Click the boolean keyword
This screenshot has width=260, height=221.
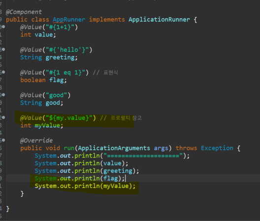(x=33, y=80)
